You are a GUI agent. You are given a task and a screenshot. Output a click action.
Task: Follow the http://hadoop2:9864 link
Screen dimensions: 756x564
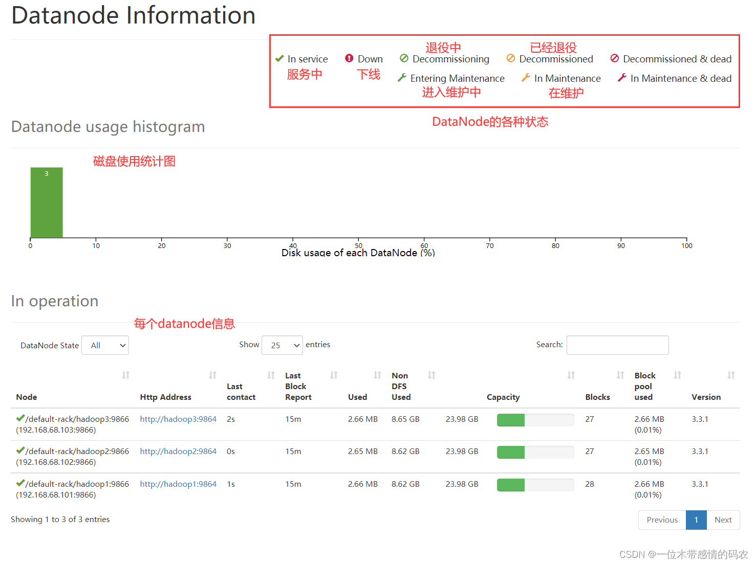pyautogui.click(x=178, y=452)
